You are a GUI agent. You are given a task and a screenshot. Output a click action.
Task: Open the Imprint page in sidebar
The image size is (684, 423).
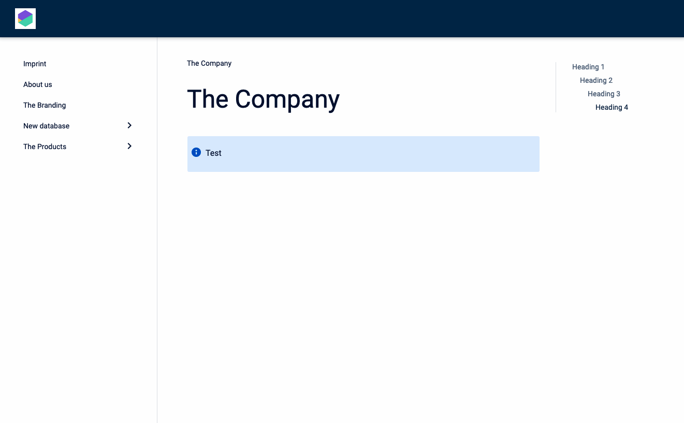tap(35, 64)
